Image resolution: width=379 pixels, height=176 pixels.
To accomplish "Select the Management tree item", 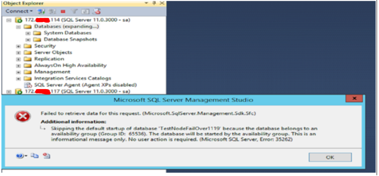I will 52,72.
